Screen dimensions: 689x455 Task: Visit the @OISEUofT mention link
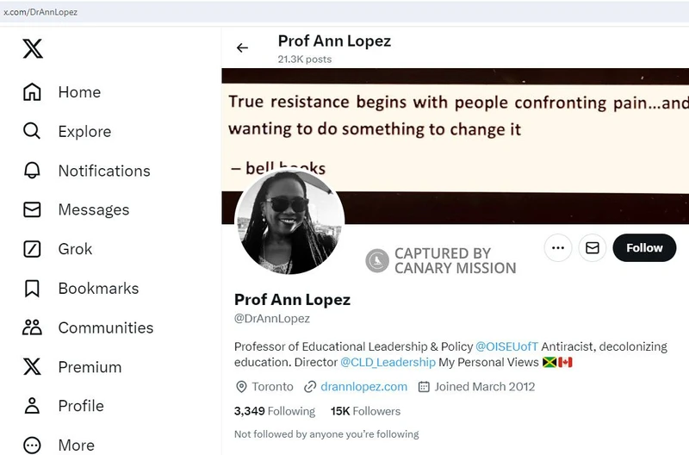pos(506,346)
